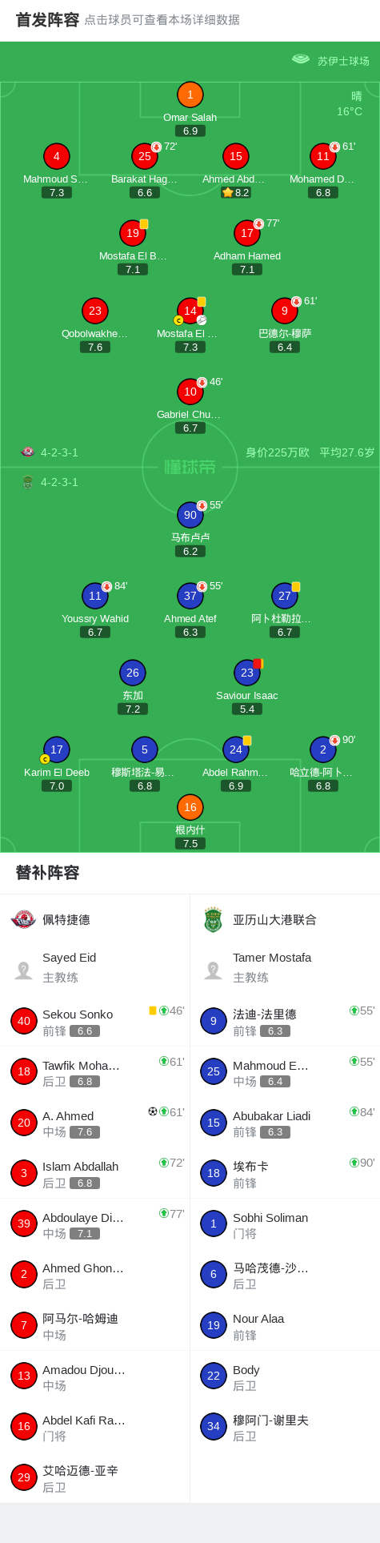The width and height of the screenshot is (380, 1543).
Task: Click coach Tamer Mostafa avatar
Action: click(213, 970)
